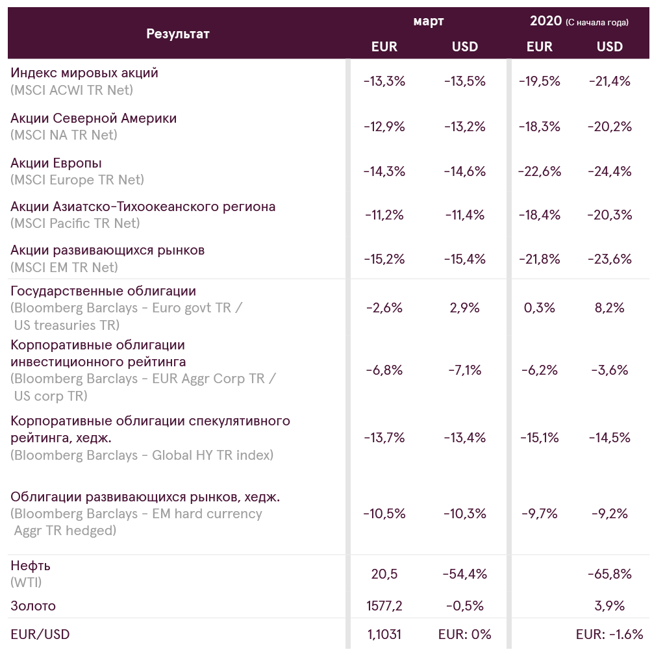This screenshot has width=665, height=665.
Task: Click the 'март' column header
Action: coord(429,21)
